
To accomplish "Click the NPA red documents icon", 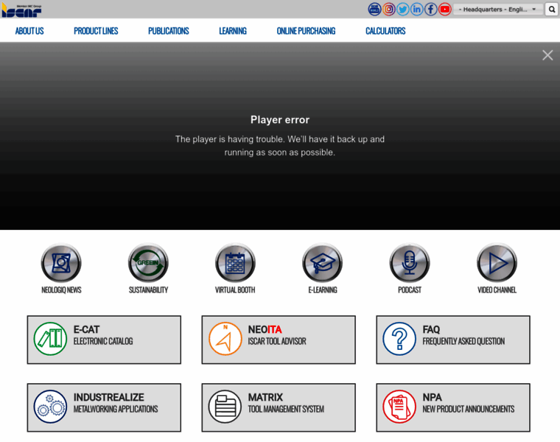I will [x=399, y=407].
